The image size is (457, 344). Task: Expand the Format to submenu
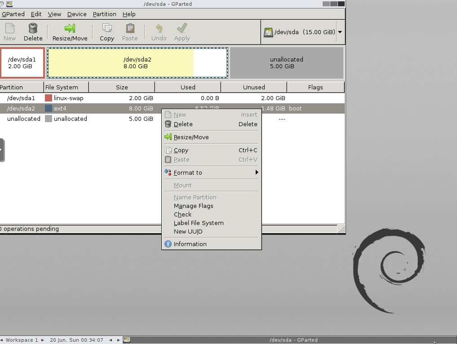click(211, 173)
